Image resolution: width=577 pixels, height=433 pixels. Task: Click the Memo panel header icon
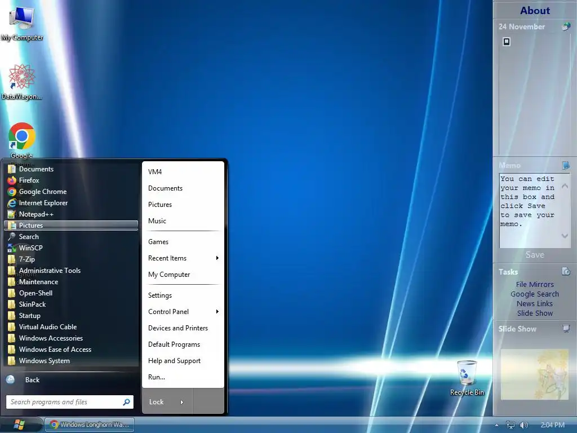coord(566,165)
